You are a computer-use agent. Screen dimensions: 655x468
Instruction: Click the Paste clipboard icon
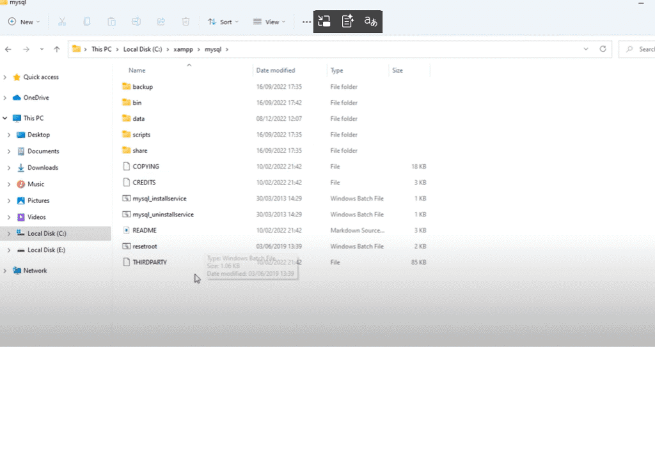click(x=111, y=22)
